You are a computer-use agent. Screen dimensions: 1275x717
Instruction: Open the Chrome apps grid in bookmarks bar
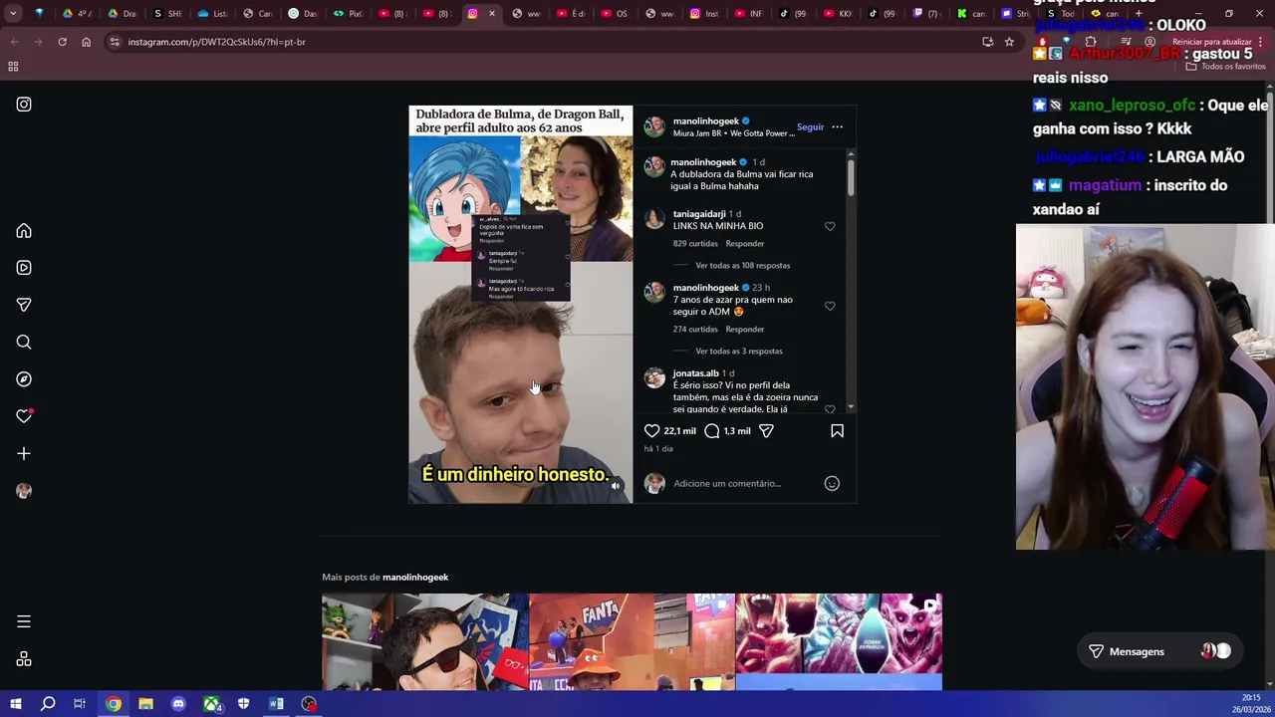[13, 67]
